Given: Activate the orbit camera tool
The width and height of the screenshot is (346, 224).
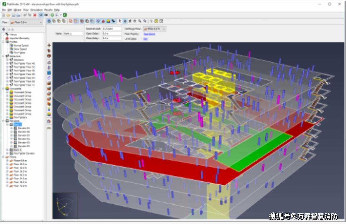Looking at the screenshot, I should click(125, 21).
